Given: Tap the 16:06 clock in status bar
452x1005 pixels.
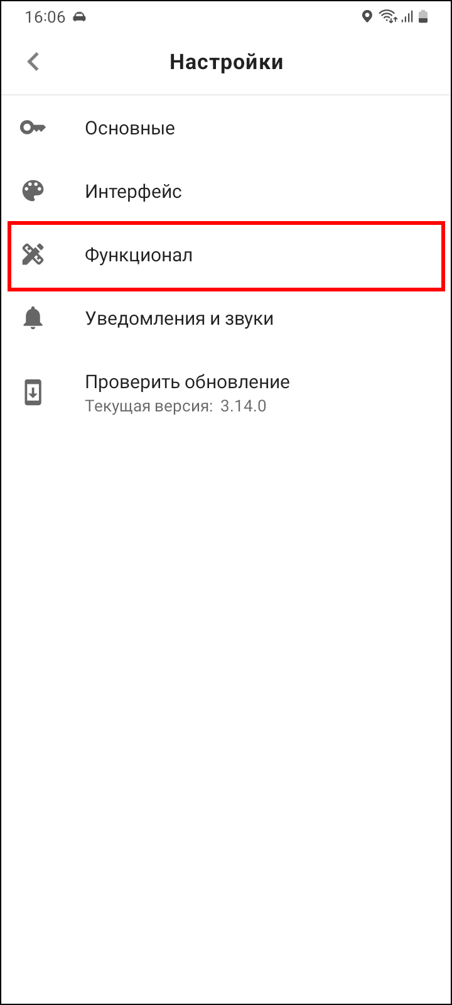Looking at the screenshot, I should click(x=45, y=17).
